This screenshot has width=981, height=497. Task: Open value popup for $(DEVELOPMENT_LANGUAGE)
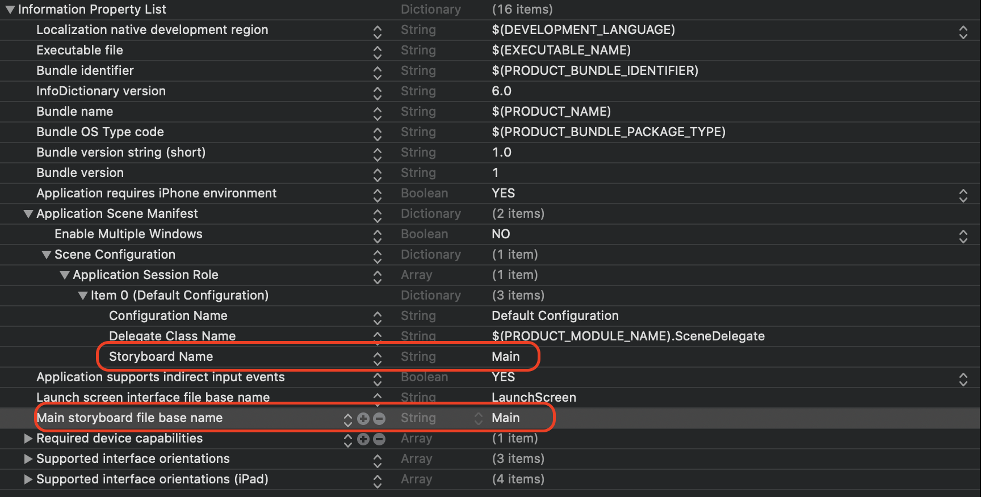point(963,32)
